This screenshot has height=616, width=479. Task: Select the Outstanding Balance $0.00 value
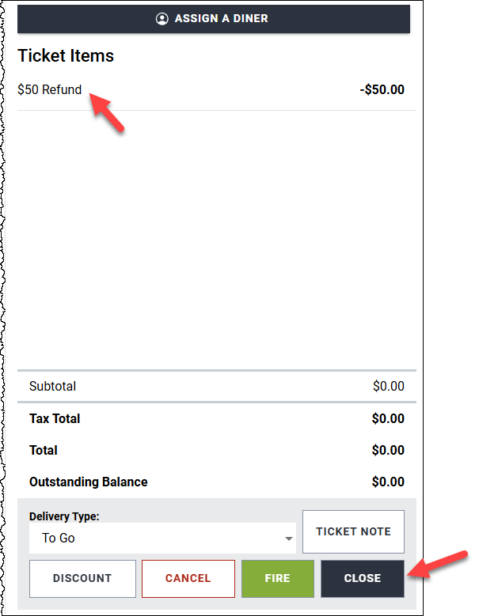coord(388,482)
